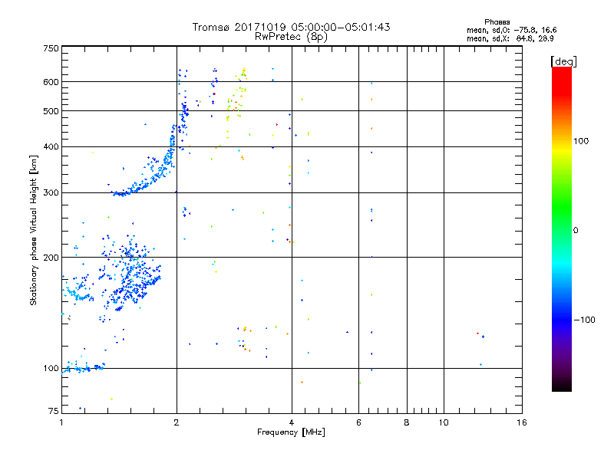The height and width of the screenshot is (460, 614).
Task: Click the x-axis tick label "6"
Action: pyautogui.click(x=358, y=422)
